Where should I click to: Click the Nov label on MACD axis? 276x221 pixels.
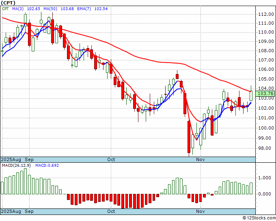tap(201, 211)
